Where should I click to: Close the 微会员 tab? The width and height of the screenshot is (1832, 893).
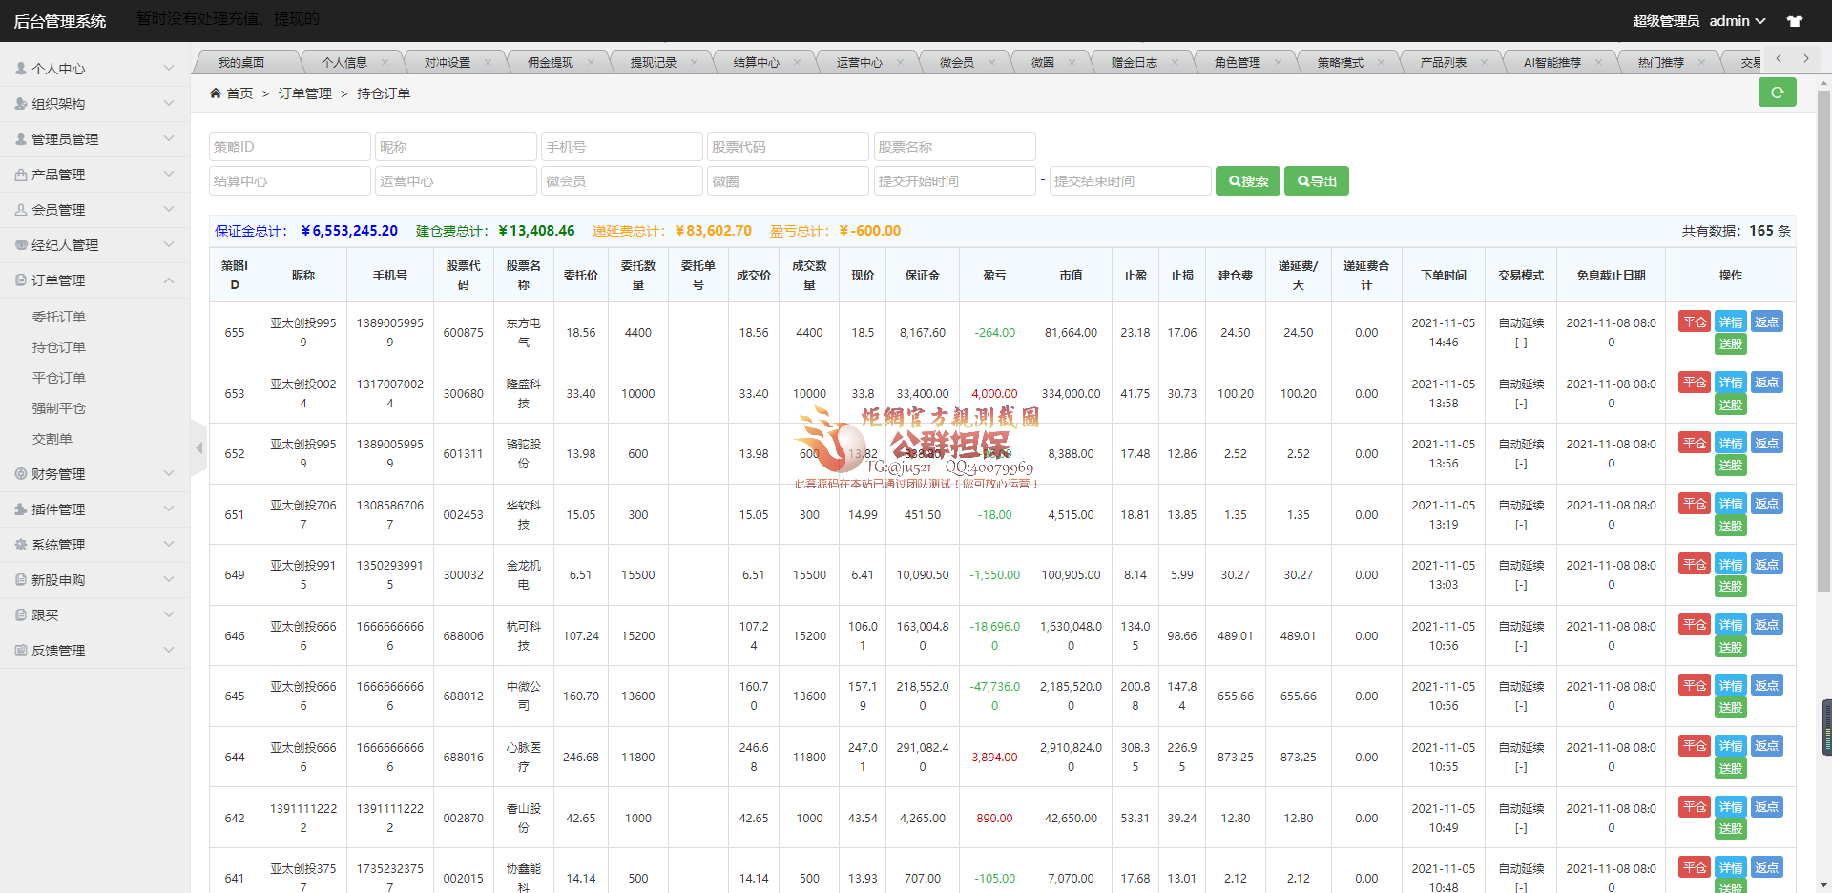(x=992, y=62)
